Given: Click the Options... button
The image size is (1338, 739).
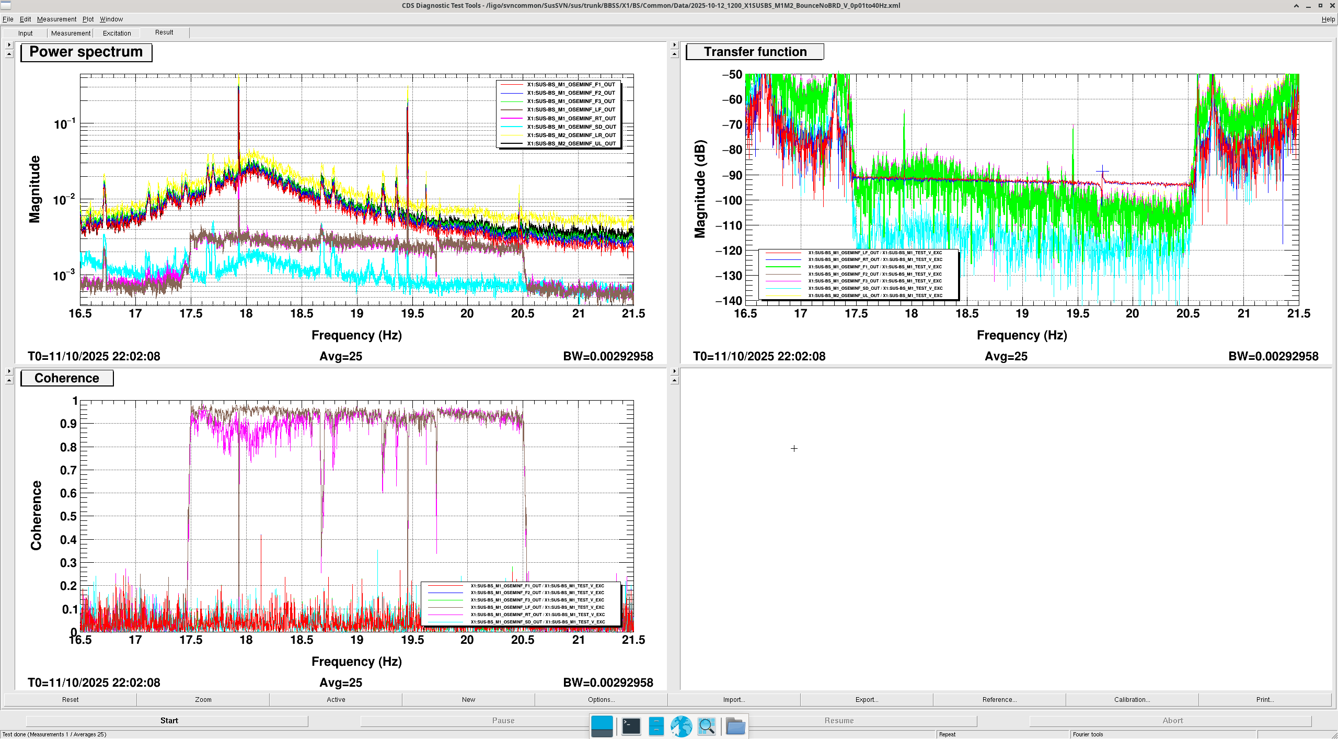Looking at the screenshot, I should (x=601, y=699).
